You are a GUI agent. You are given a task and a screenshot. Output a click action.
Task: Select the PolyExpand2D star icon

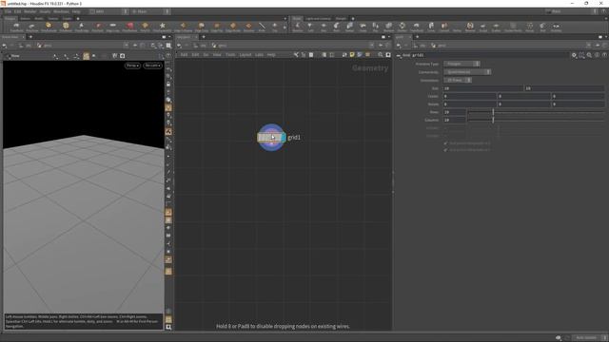pos(162,26)
